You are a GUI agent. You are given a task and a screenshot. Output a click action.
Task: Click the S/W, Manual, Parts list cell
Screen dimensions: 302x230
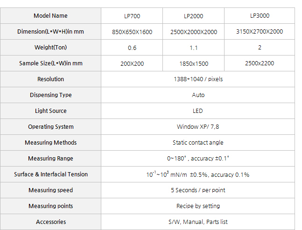click(x=198, y=222)
